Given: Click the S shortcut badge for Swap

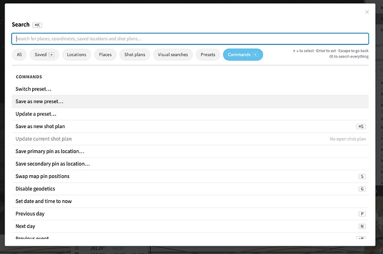Looking at the screenshot, I should pyautogui.click(x=362, y=176).
